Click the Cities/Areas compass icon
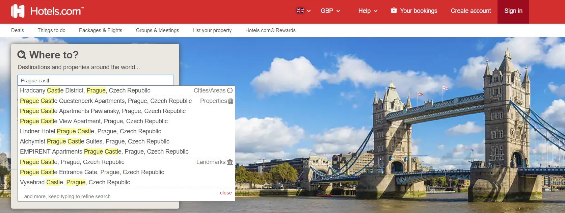 (x=230, y=90)
